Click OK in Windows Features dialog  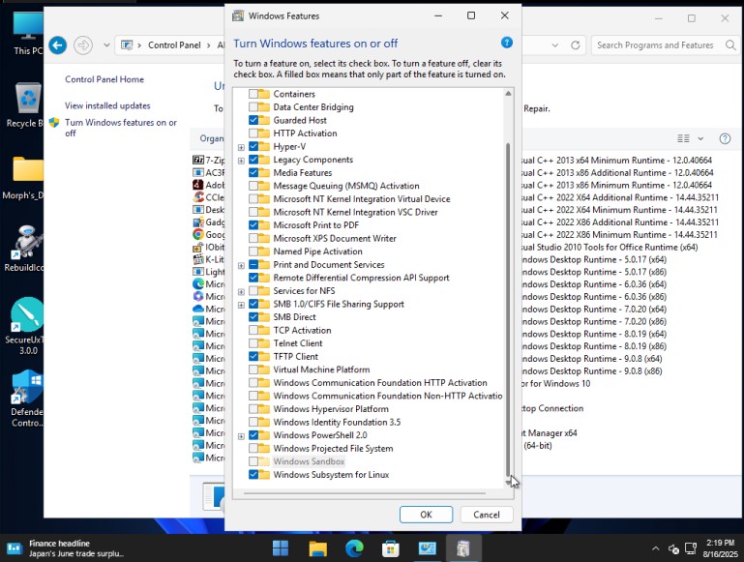coord(426,515)
